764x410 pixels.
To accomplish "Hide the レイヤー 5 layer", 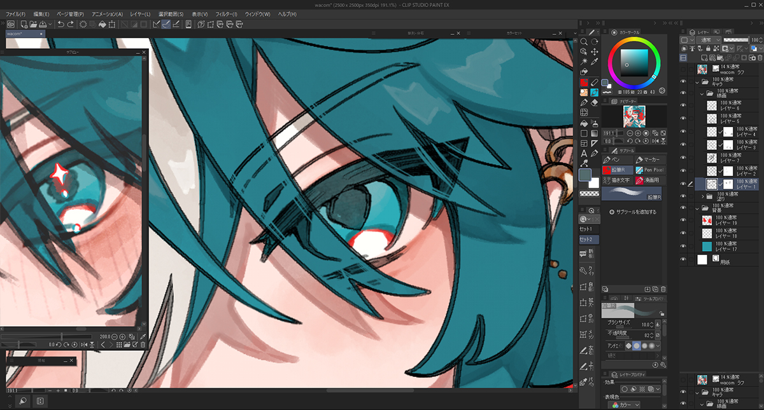I will click(x=683, y=119).
